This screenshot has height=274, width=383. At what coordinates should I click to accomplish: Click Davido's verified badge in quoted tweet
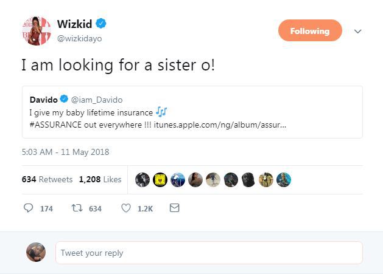64,99
